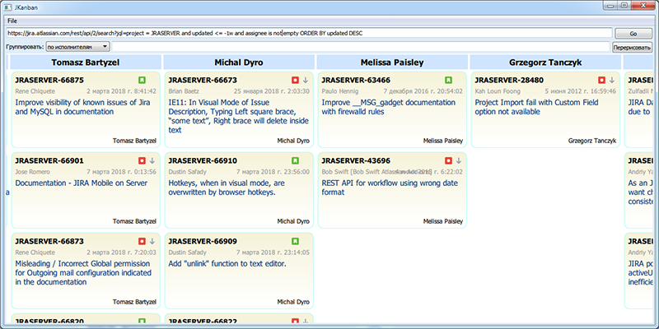The height and width of the screenshot is (329, 659).
Task: Click red bug icon on JRASERVER-66873
Action: point(142,241)
